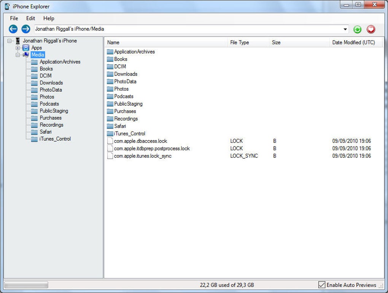388x293 pixels.
Task: Select Safari in the left tree
Action: click(x=46, y=132)
